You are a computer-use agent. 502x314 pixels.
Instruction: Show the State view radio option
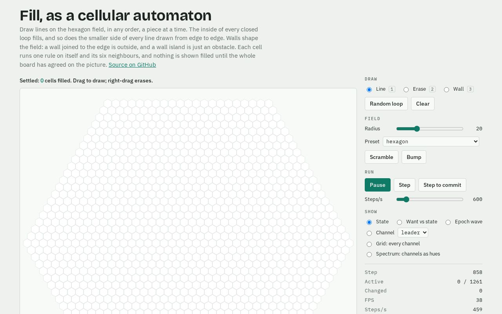point(369,222)
